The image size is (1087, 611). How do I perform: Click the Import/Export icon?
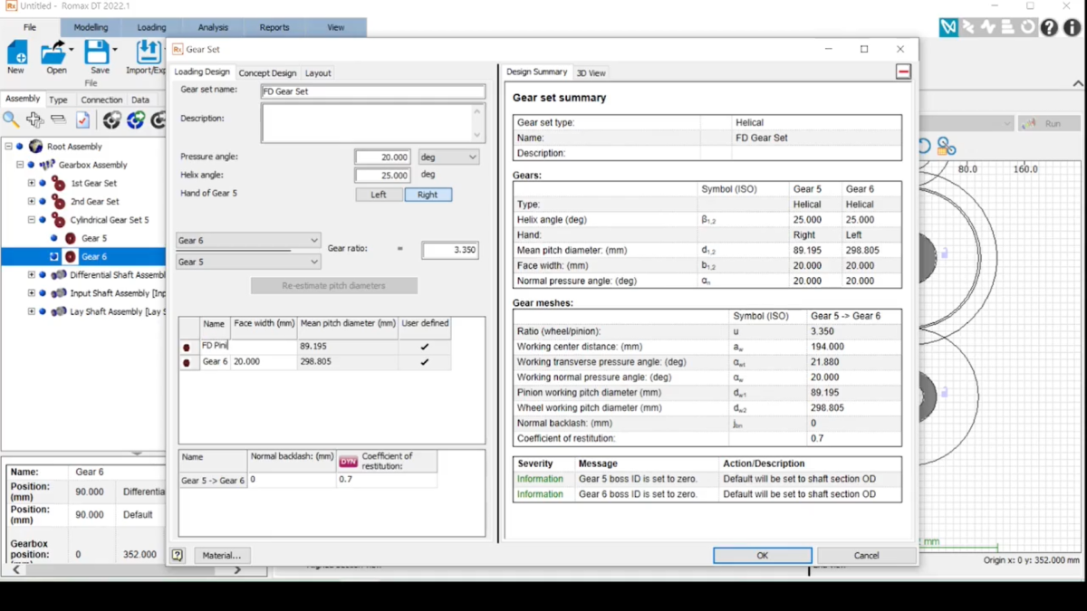[x=149, y=52]
